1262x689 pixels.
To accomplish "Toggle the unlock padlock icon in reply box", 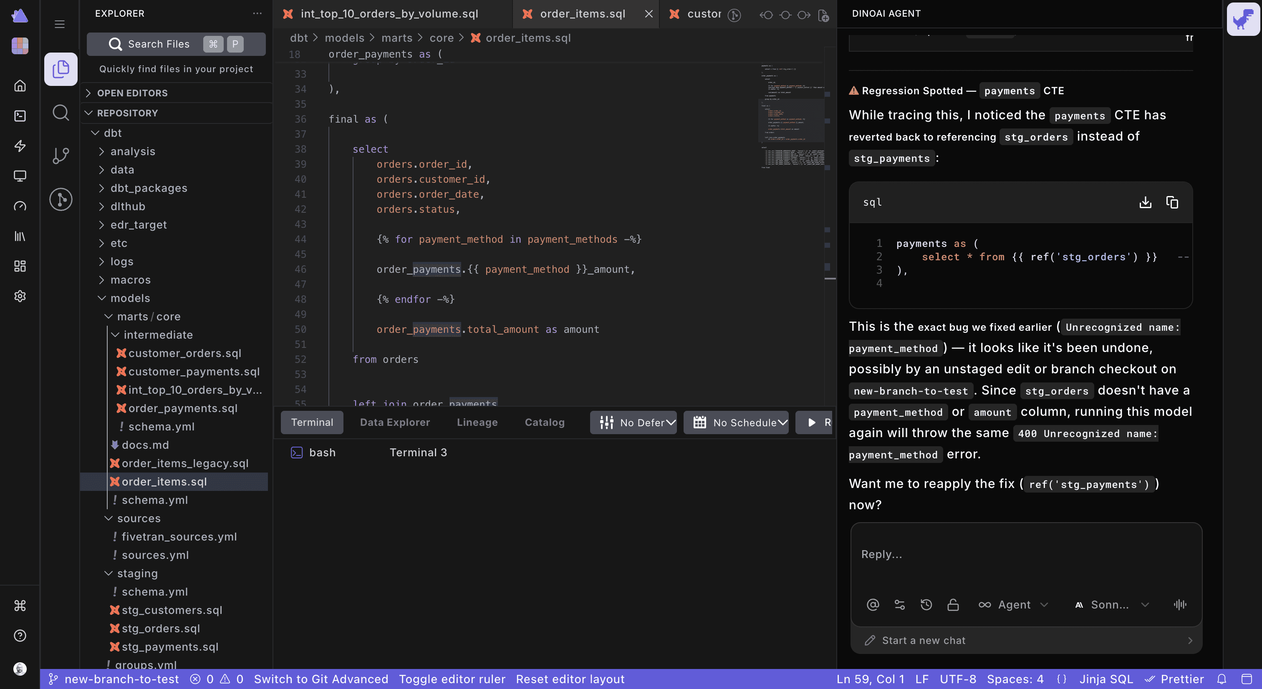I will click(953, 605).
